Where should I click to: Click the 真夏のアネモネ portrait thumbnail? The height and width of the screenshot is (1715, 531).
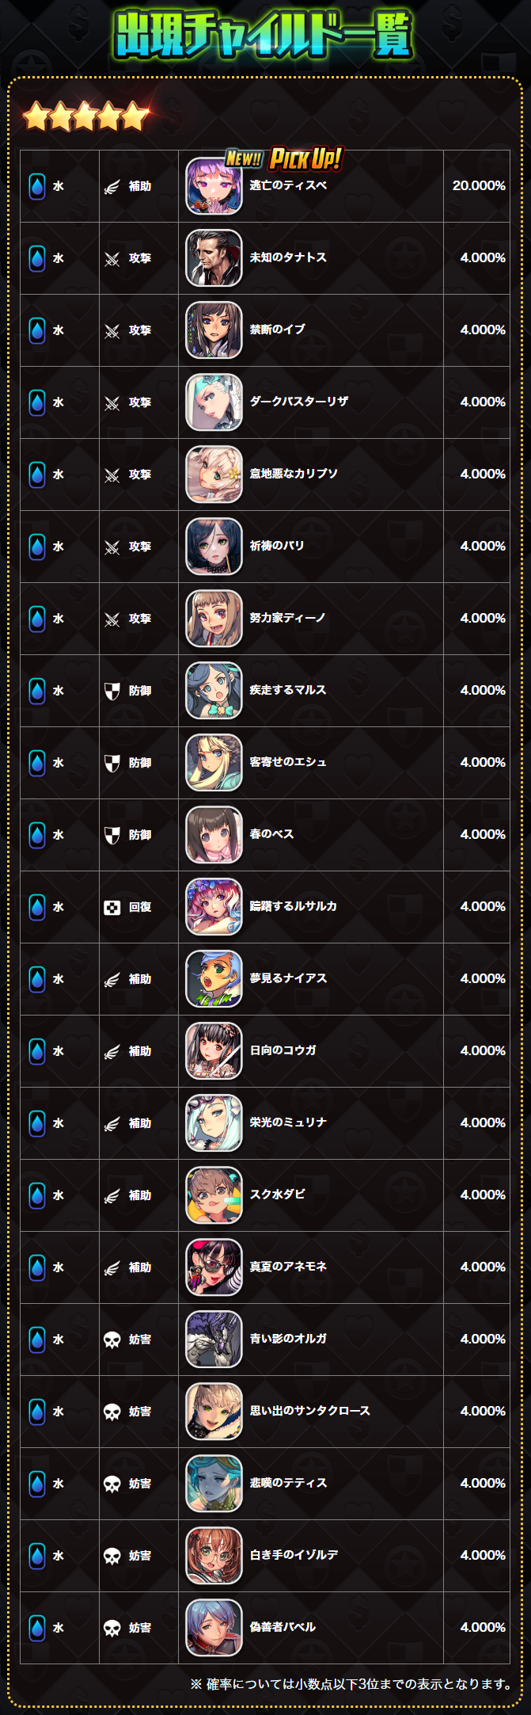tap(214, 1267)
